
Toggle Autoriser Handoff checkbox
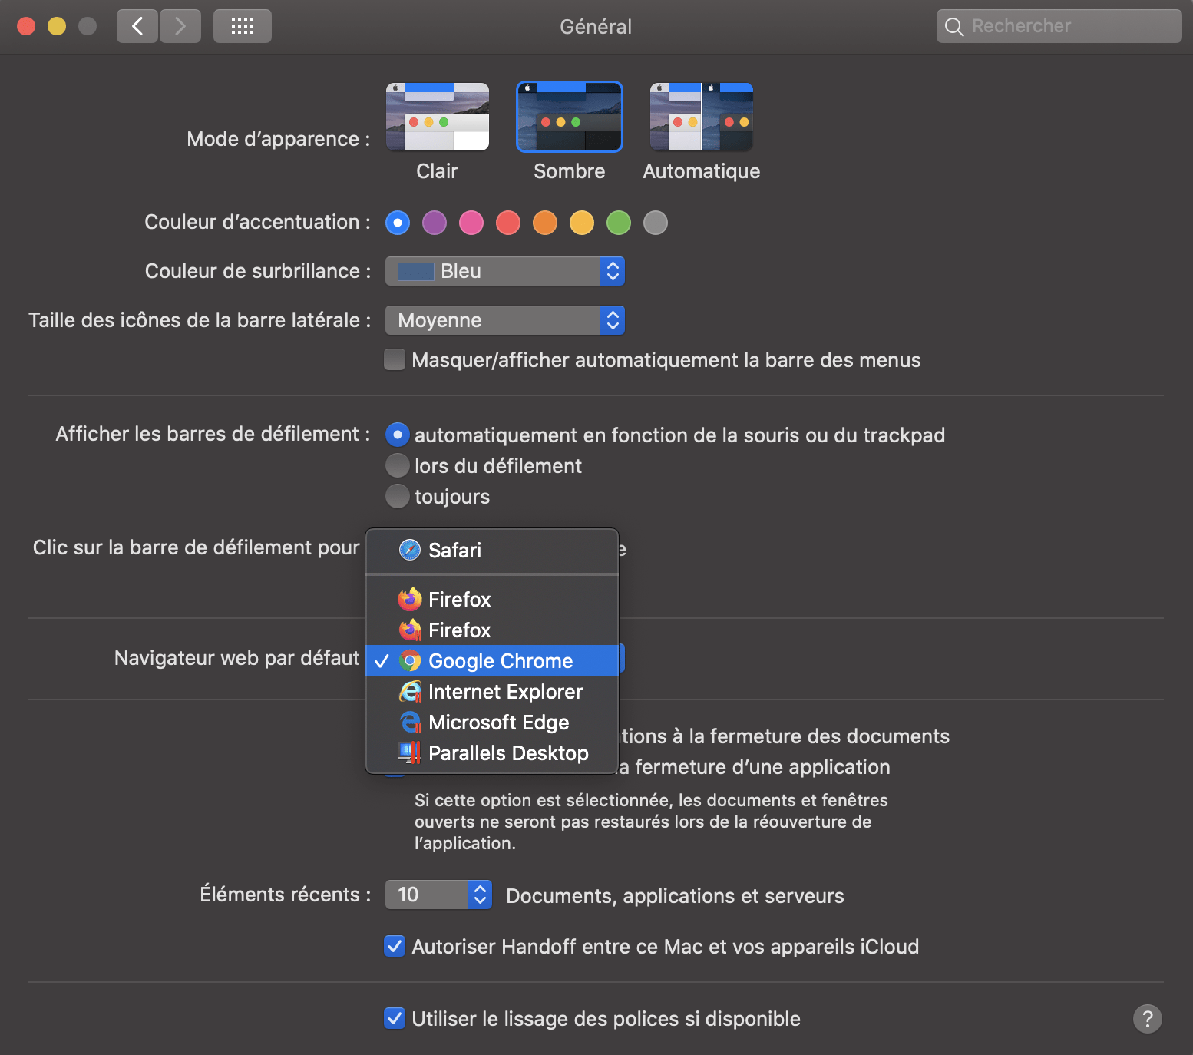pos(395,946)
